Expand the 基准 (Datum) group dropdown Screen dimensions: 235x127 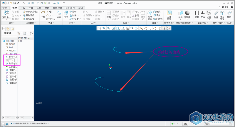pyautogui.click(x=51, y=23)
